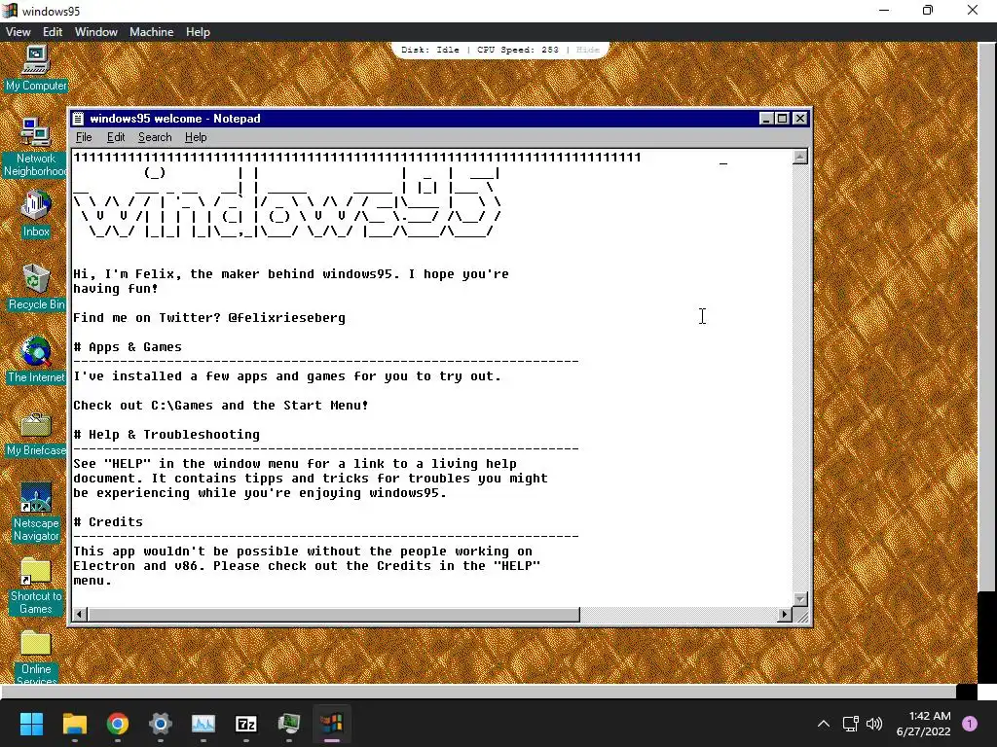Open the host Window menu
Image resolution: width=997 pixels, height=747 pixels.
[96, 32]
